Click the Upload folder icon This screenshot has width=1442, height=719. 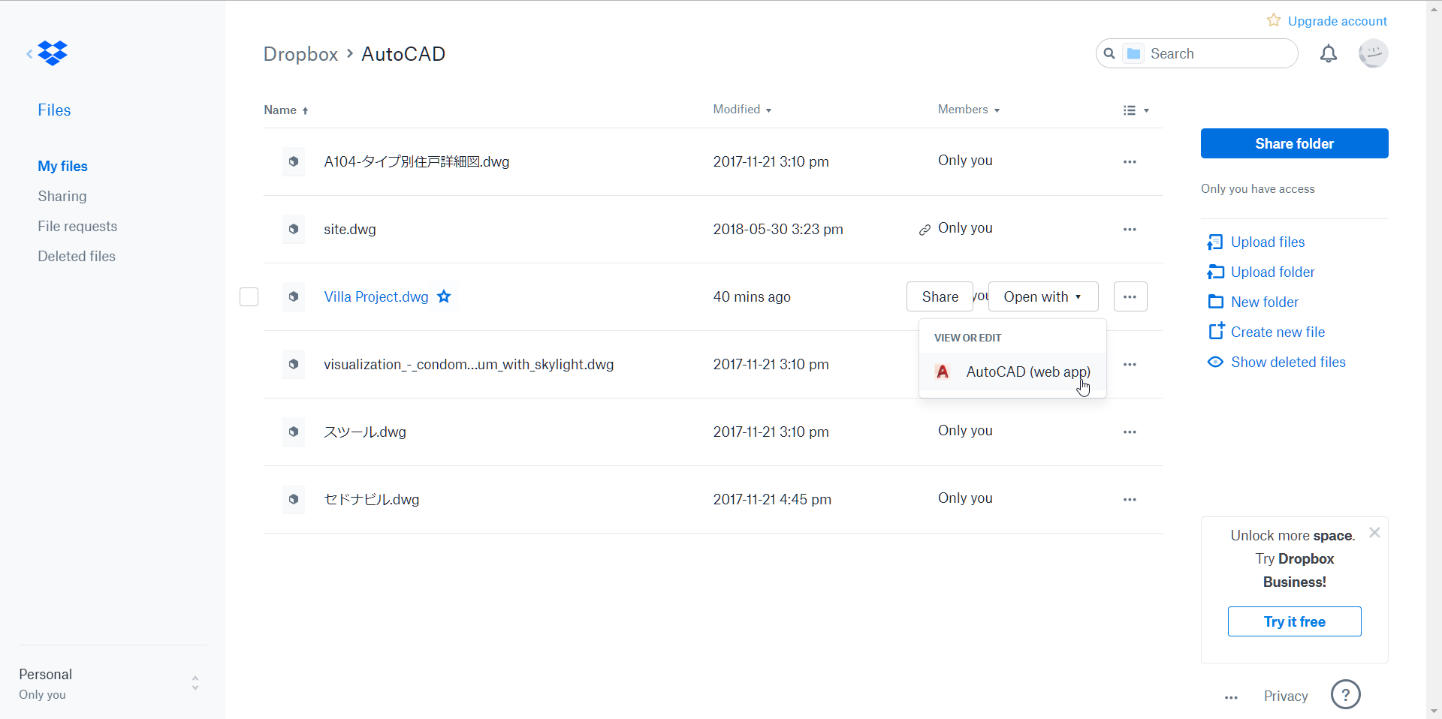1215,272
